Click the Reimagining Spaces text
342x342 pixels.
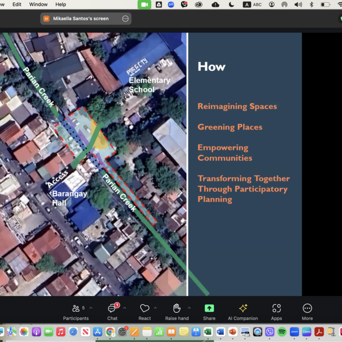click(x=237, y=106)
